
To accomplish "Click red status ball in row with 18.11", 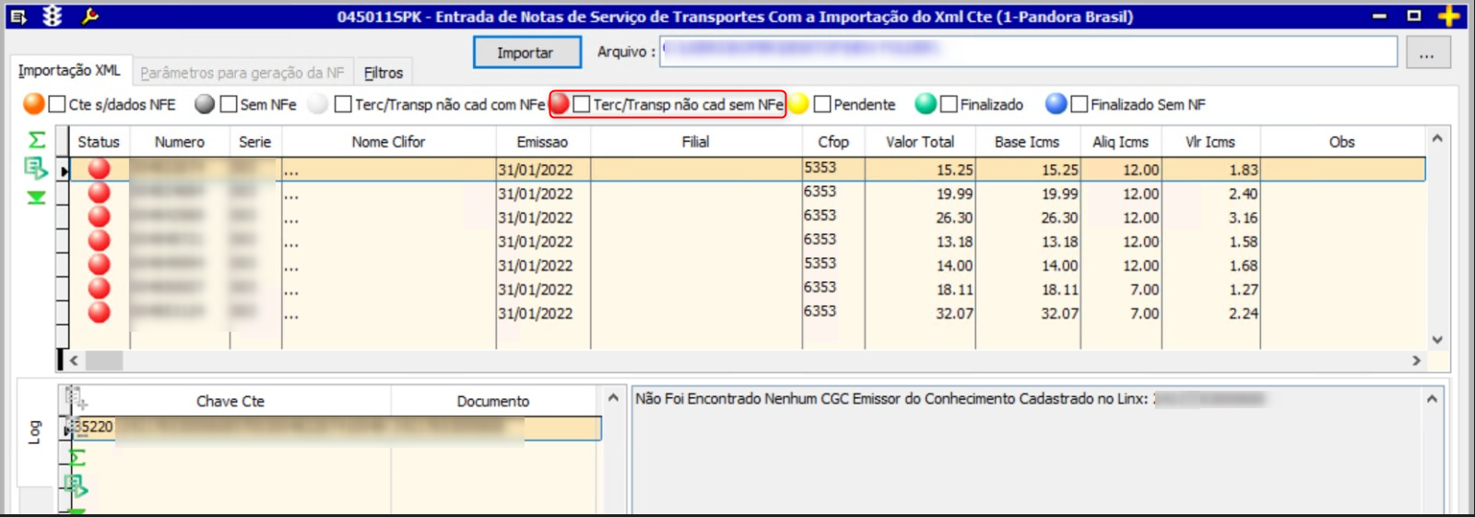I will tap(99, 288).
